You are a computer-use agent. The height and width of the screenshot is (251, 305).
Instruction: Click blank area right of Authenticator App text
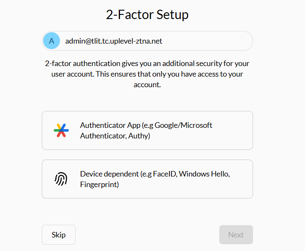(237, 130)
